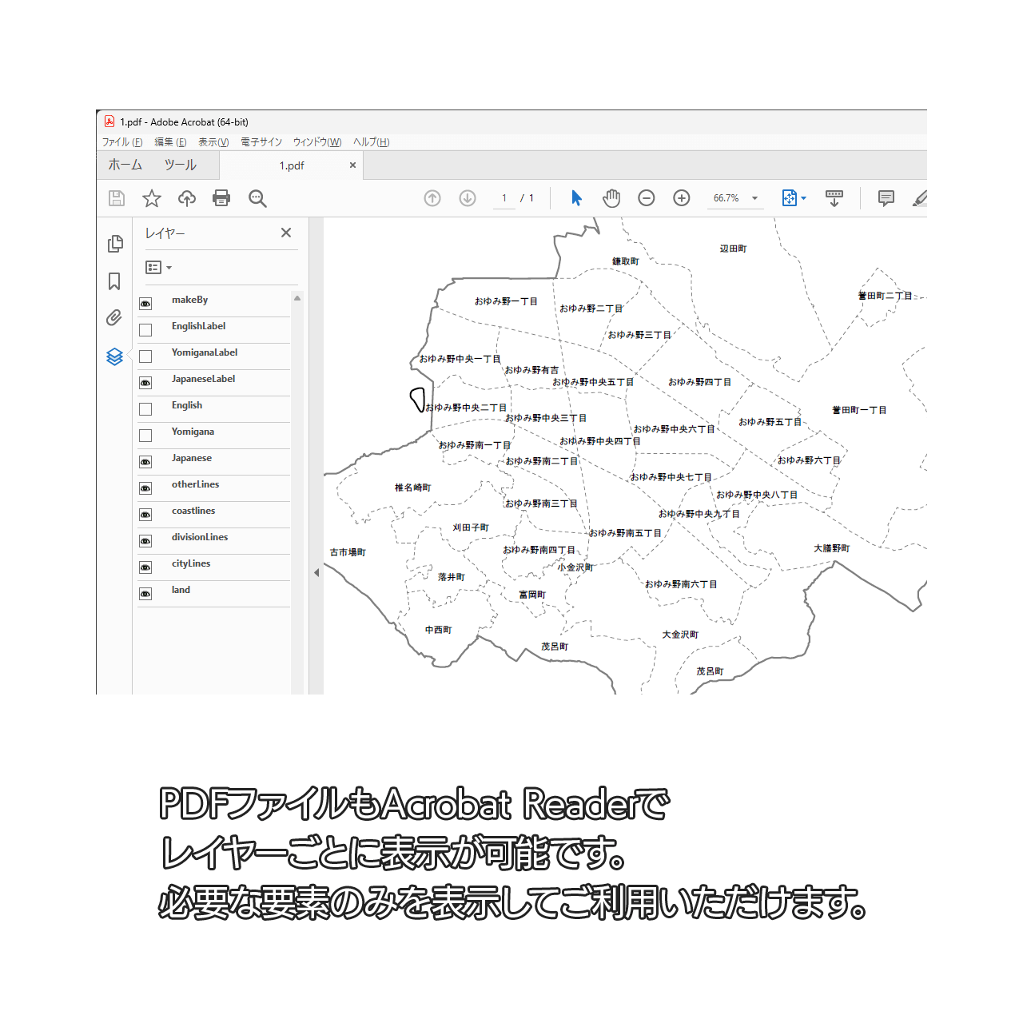Click the おゆみ野一丁目 map label
Image resolution: width=1023 pixels, height=1023 pixels.
point(506,301)
